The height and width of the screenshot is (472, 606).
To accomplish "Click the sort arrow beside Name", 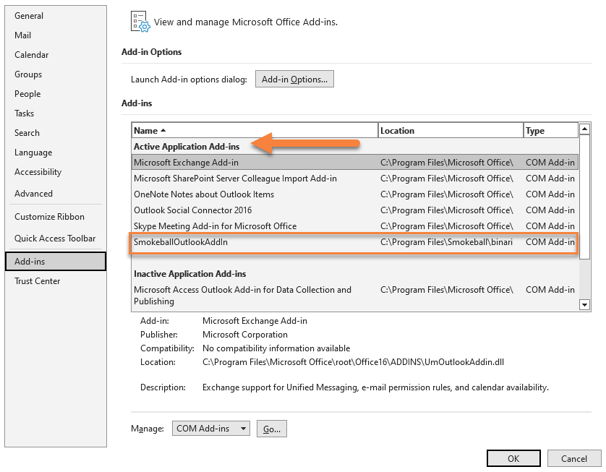I will (x=163, y=131).
